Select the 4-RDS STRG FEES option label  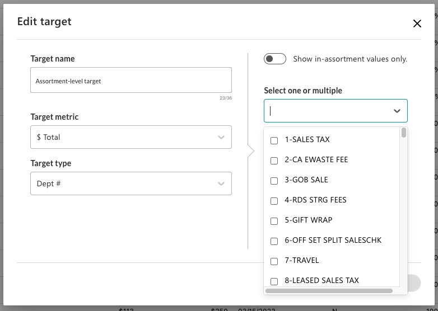[315, 200]
